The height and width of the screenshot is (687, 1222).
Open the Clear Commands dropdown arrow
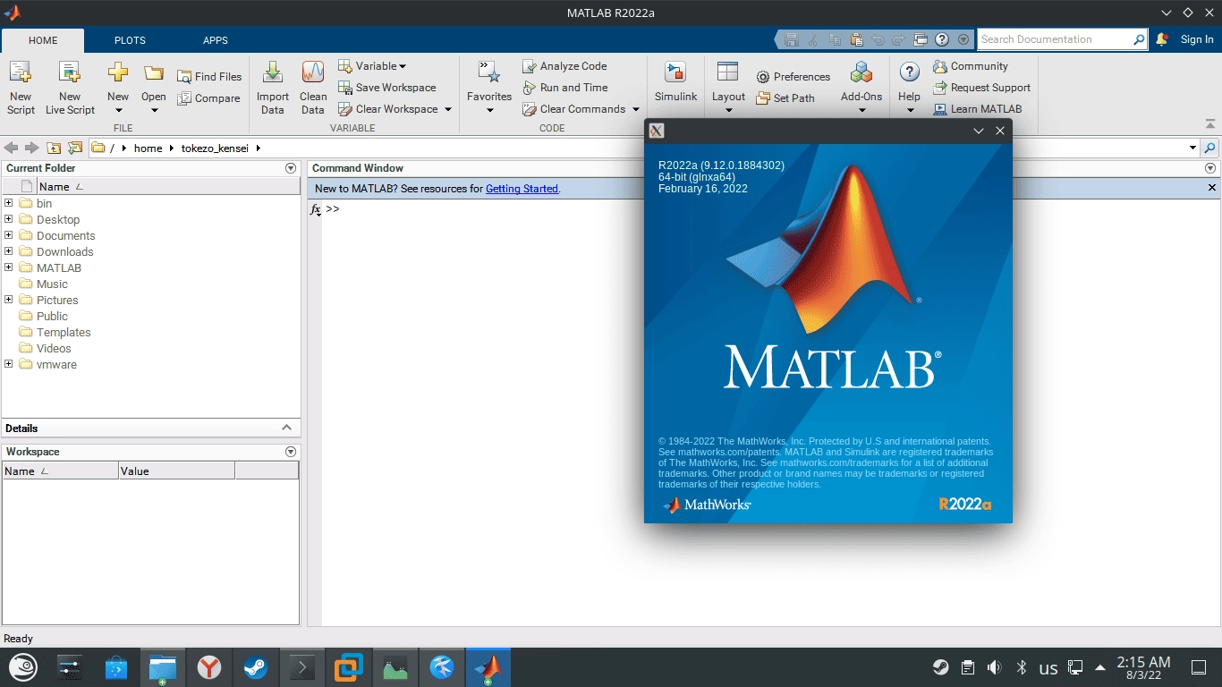coord(635,109)
